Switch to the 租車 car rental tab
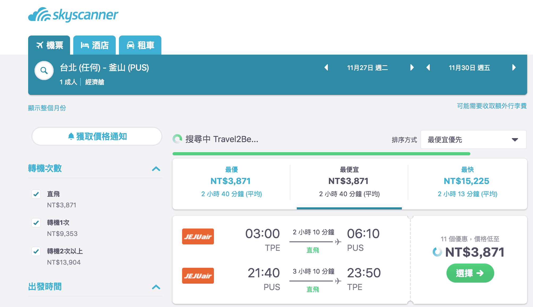 click(140, 45)
